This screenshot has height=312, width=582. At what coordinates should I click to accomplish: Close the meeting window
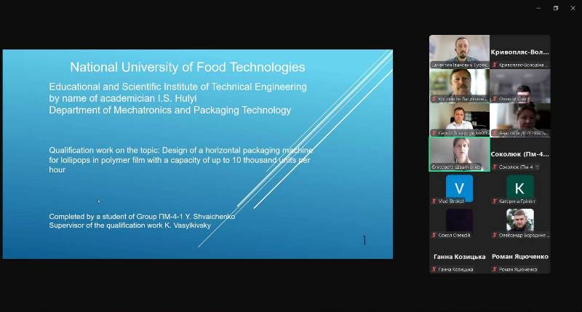573,8
